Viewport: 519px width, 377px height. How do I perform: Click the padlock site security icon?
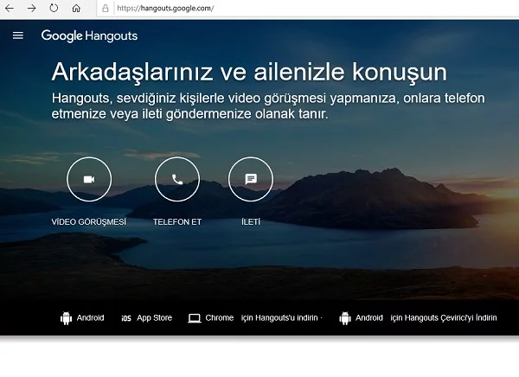click(x=106, y=9)
